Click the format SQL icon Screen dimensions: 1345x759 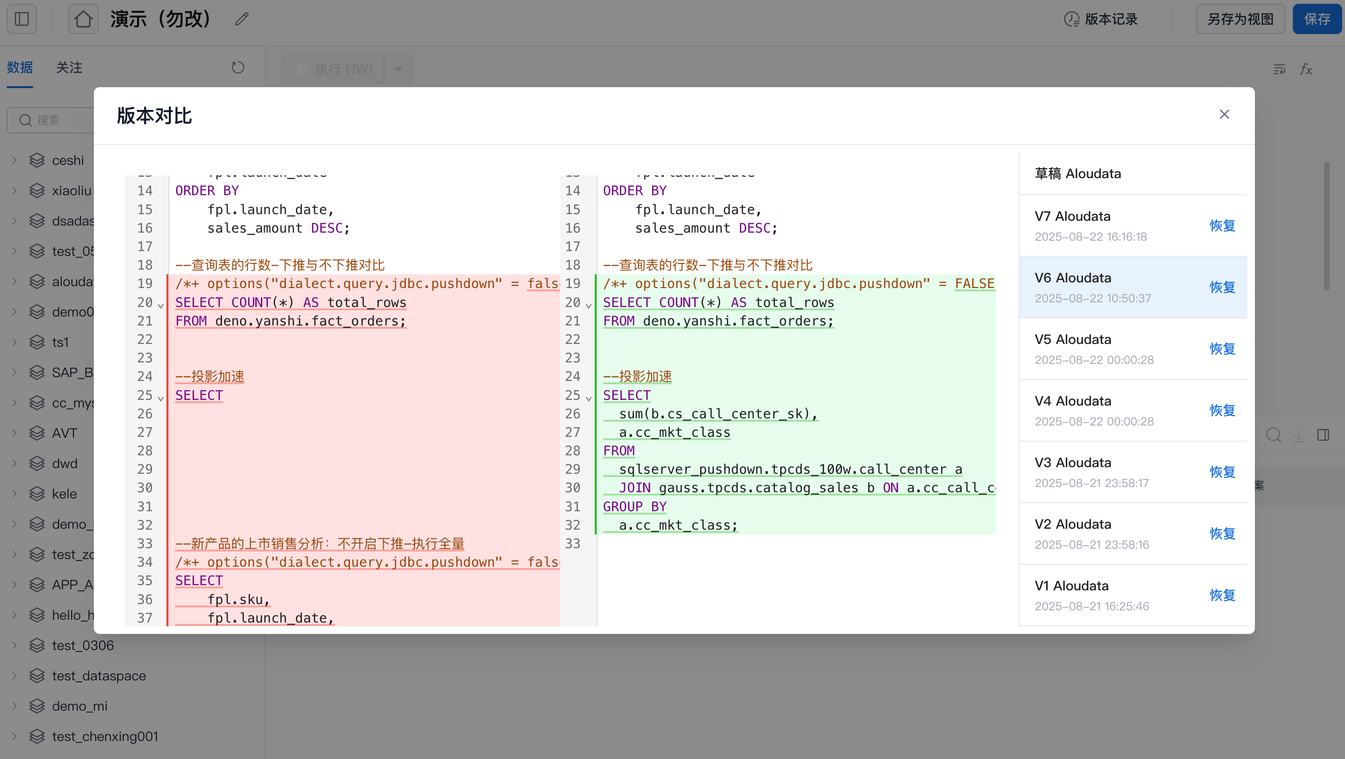(x=1279, y=69)
